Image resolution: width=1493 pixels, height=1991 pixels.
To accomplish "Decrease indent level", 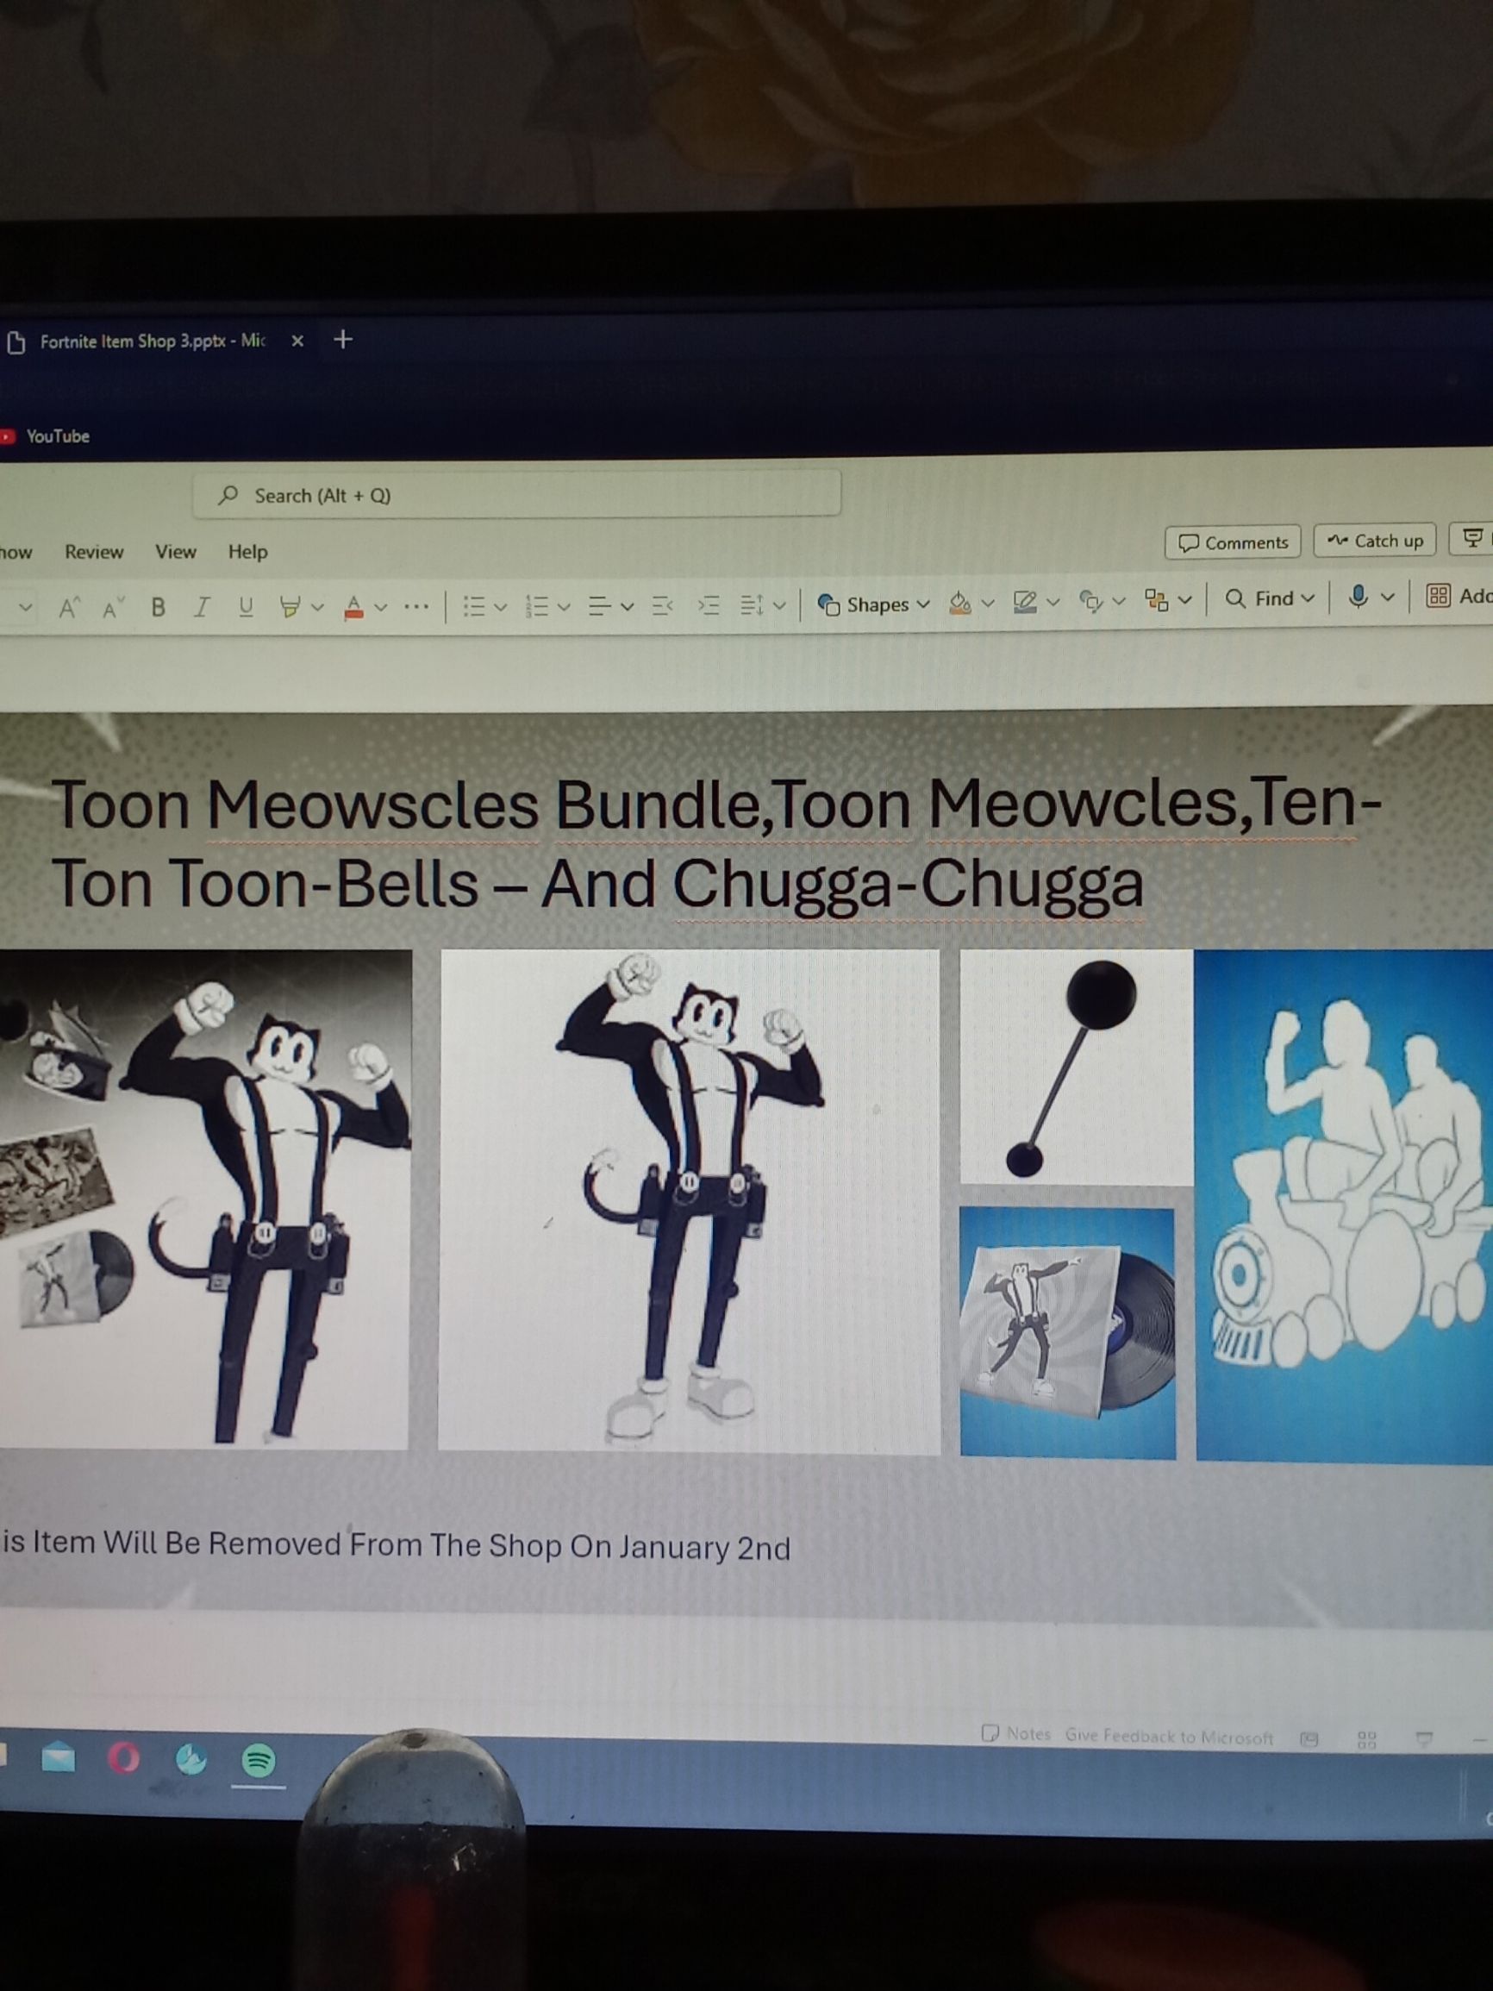I will point(662,607).
